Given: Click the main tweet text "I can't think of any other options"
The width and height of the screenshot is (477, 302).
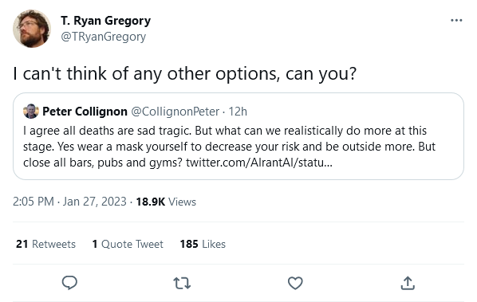Looking at the screenshot, I should pos(146,74).
